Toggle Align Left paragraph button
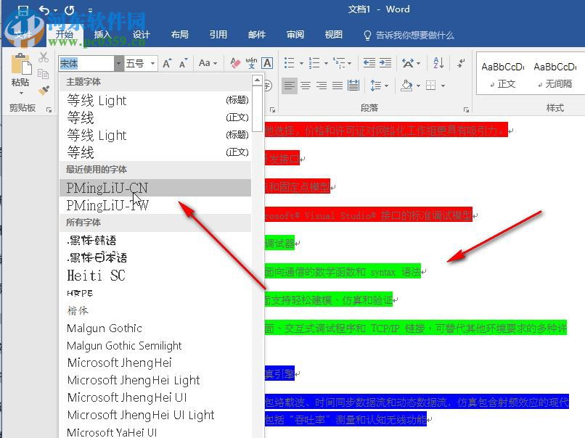 click(289, 86)
